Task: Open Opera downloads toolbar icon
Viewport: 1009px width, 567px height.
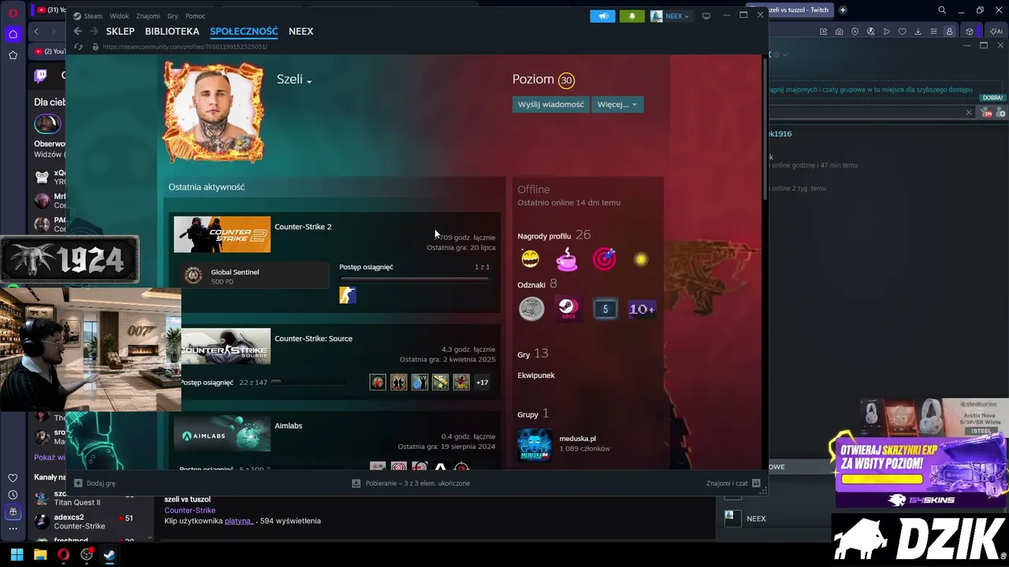Action: pos(918,31)
